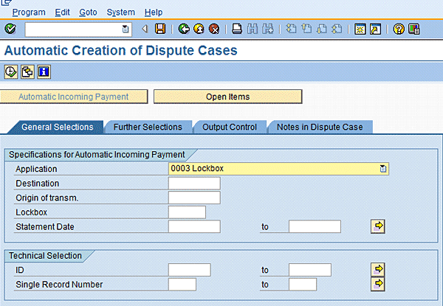
Task: Switch to the Further Selections tab
Action: click(x=148, y=127)
